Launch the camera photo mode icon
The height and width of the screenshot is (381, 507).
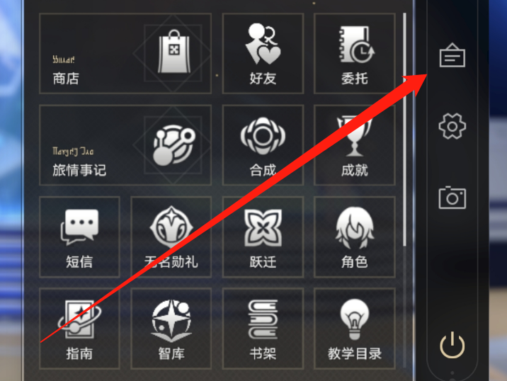452,198
